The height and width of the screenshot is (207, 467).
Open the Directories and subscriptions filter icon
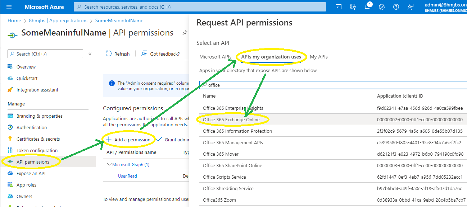[x=353, y=7]
